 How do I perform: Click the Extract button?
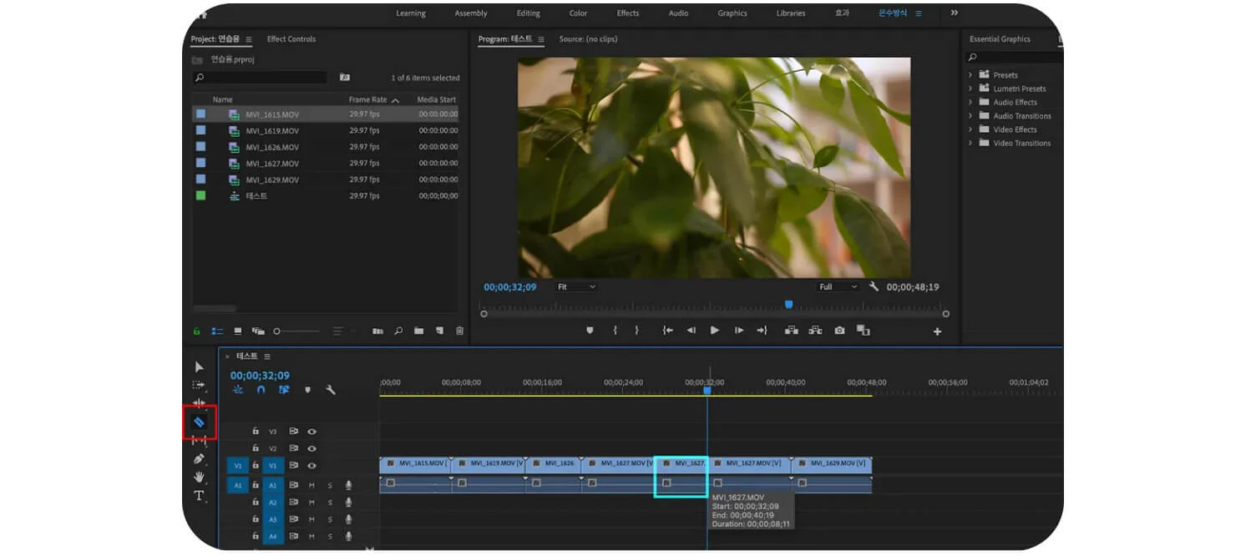815,331
